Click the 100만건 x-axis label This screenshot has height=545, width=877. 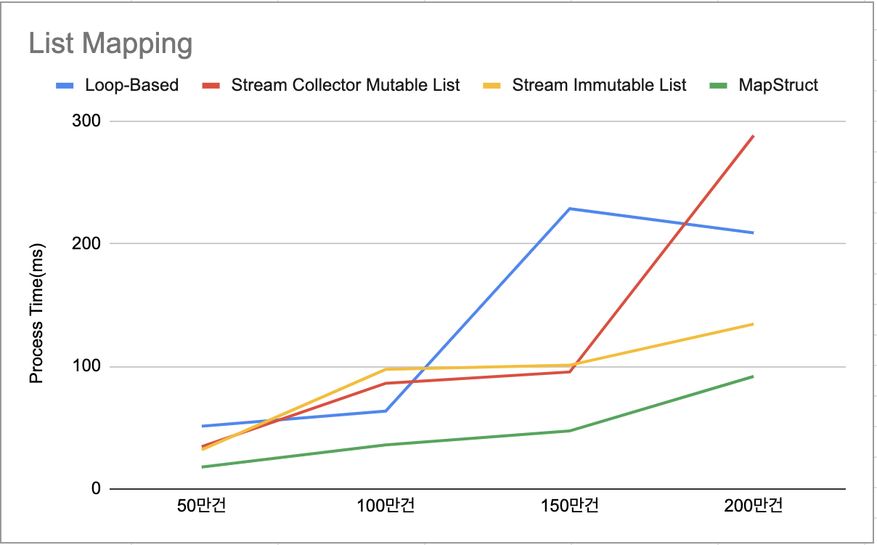tap(386, 506)
